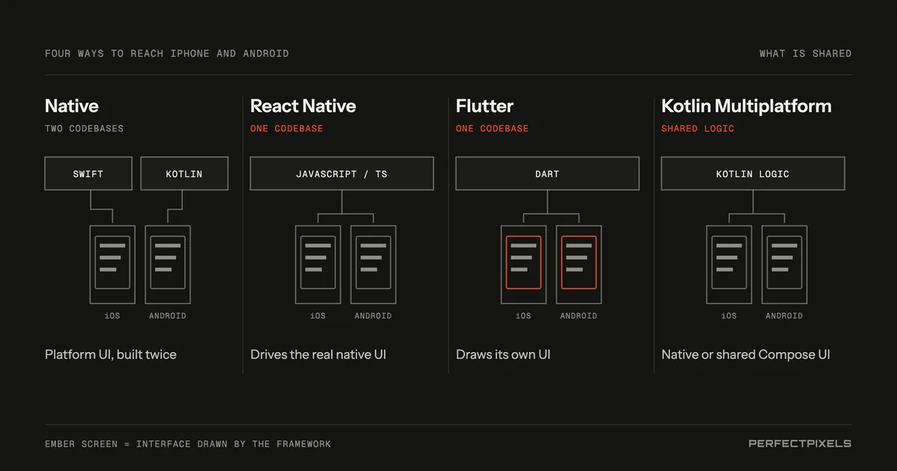Click the iOS label under Kotlin Multiplatform
897x471 pixels.
pyautogui.click(x=729, y=316)
